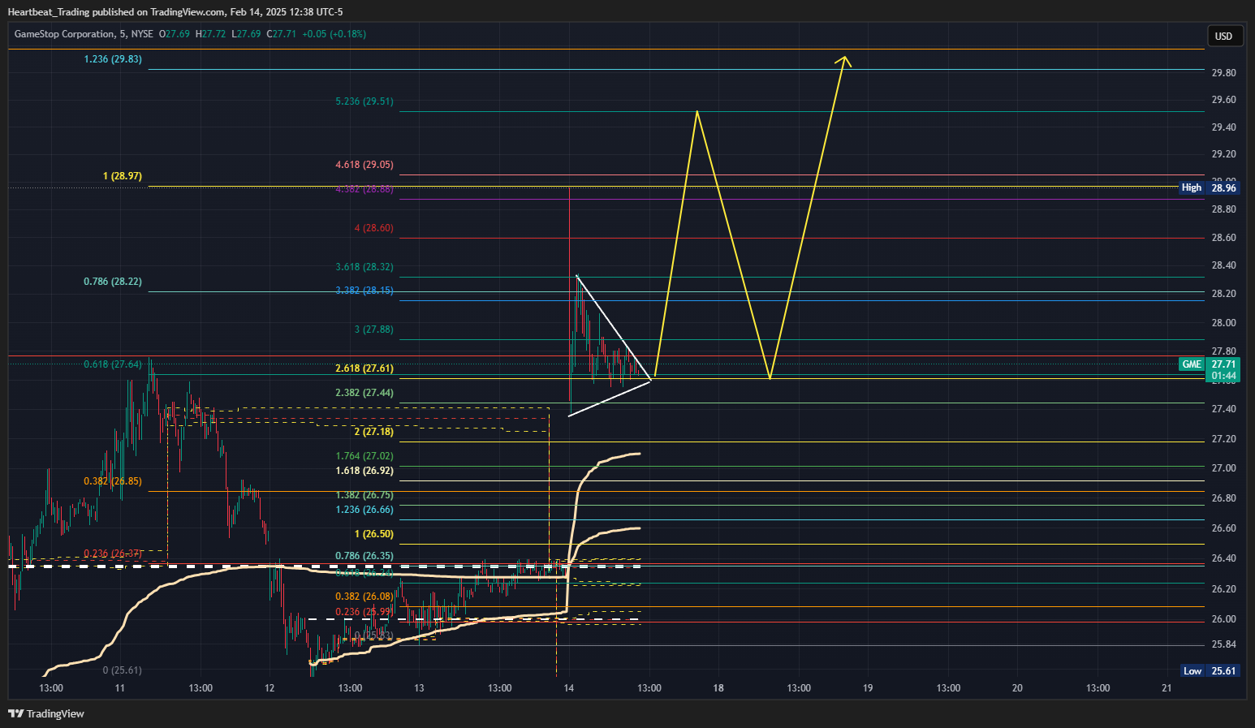Viewport: 1255px width, 728px height.
Task: Click Fib label 1.236 (26.66)
Action: 364,510
